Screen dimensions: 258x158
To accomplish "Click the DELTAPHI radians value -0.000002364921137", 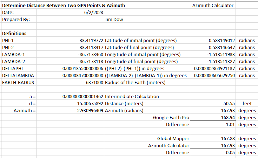I will (x=214, y=69).
